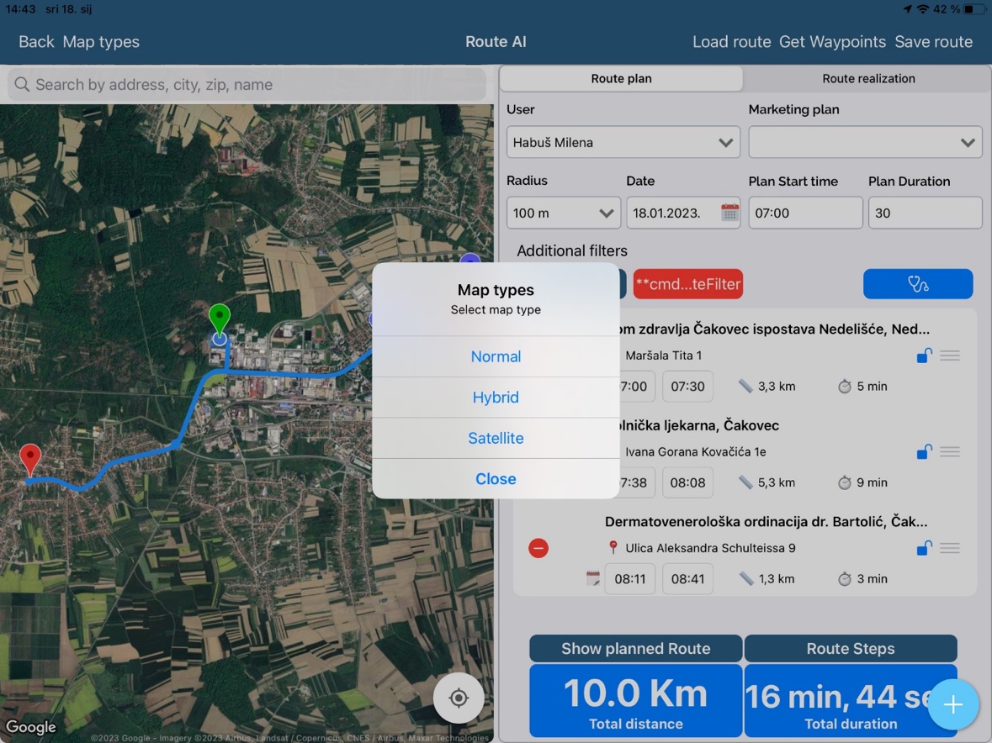The width and height of the screenshot is (992, 743).
Task: Click the red map pin marker
Action: pyautogui.click(x=30, y=460)
